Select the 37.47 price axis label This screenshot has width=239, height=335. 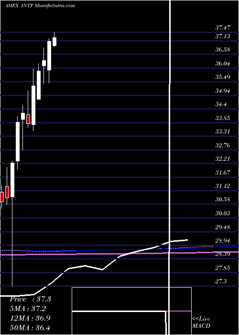pyautogui.click(x=223, y=27)
